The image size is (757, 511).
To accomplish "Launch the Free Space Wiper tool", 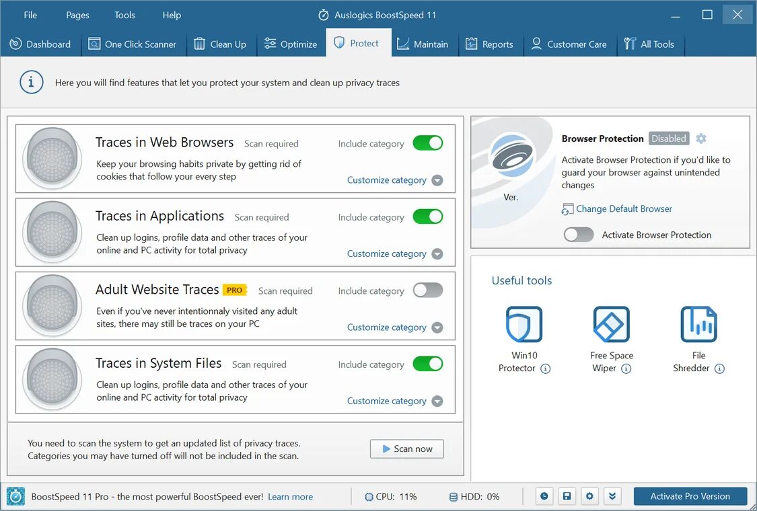I will pyautogui.click(x=611, y=325).
